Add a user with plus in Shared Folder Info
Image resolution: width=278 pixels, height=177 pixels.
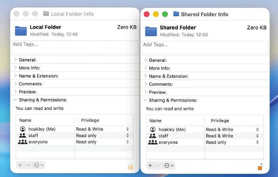[x=150, y=166]
